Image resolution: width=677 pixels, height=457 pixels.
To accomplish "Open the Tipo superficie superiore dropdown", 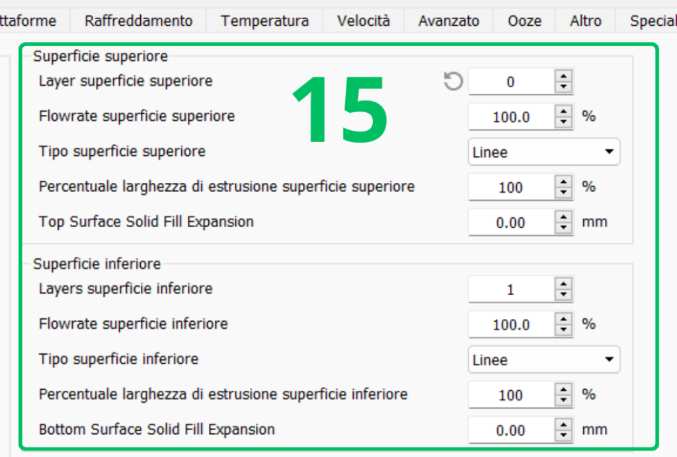I will [x=543, y=152].
